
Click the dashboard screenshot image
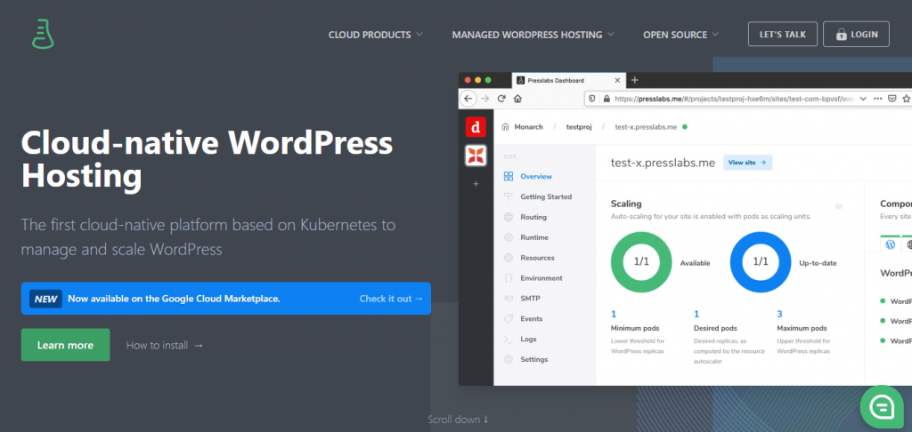[x=685, y=228]
